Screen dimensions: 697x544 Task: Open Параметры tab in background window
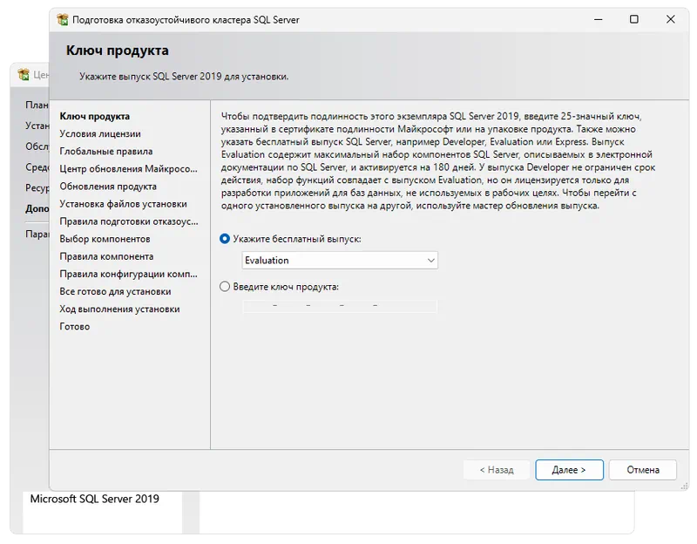point(37,234)
